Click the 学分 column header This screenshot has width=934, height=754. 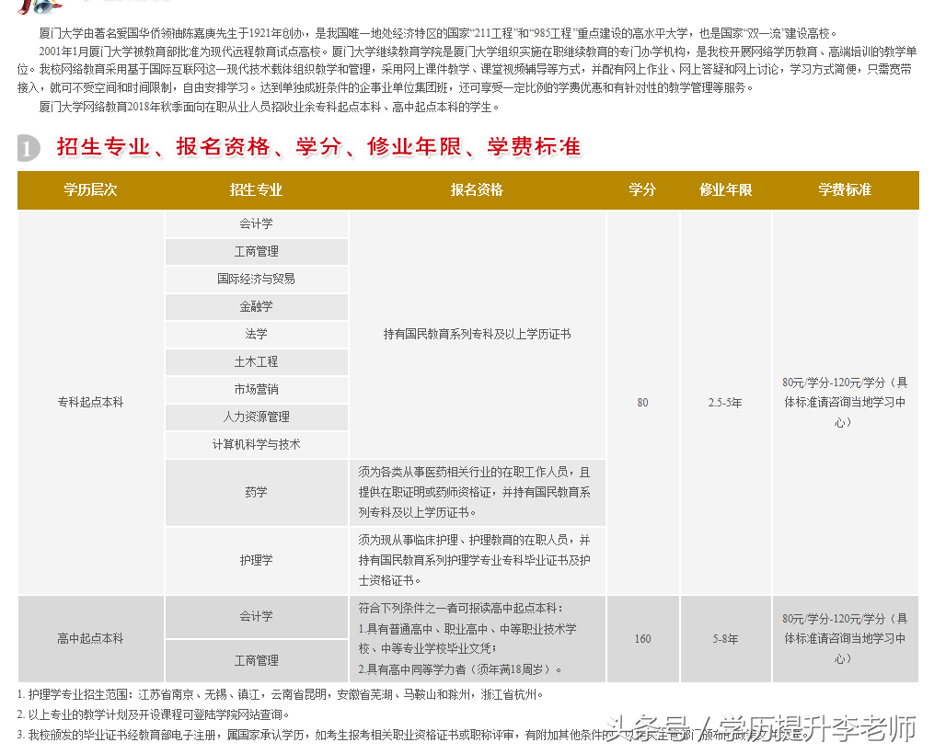642,189
